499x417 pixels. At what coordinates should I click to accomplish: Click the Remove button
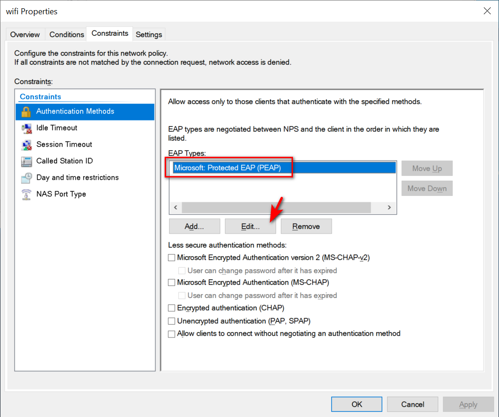[306, 226]
